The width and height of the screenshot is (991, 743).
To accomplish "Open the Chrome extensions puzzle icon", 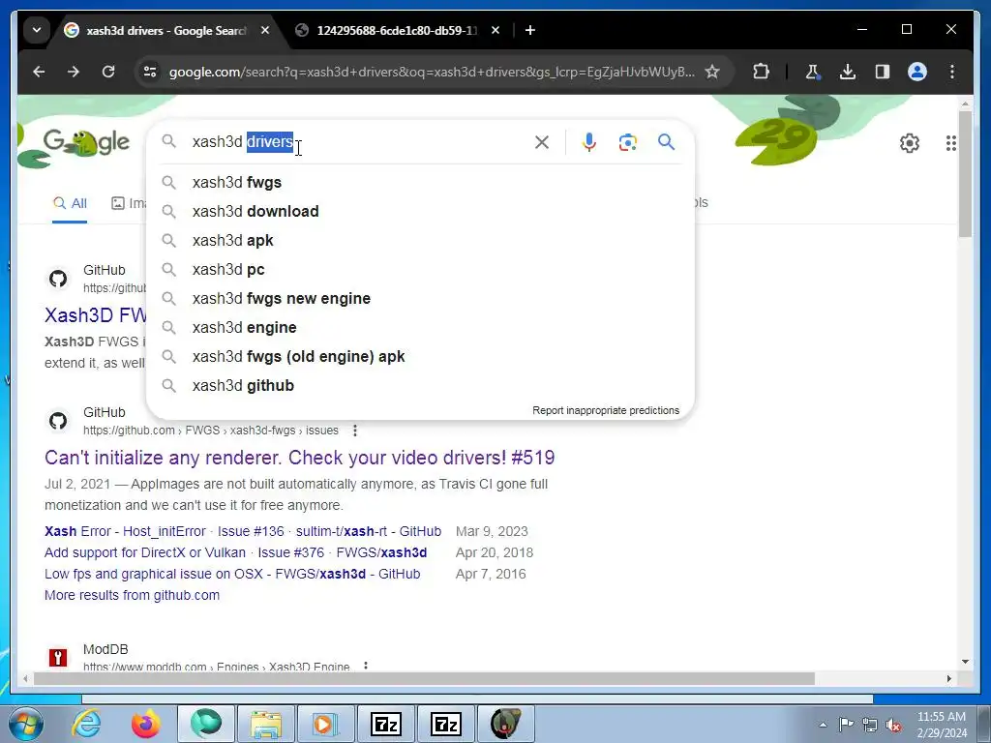I will pyautogui.click(x=761, y=72).
